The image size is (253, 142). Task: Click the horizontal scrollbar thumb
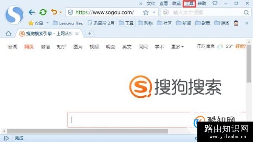tap(87, 131)
